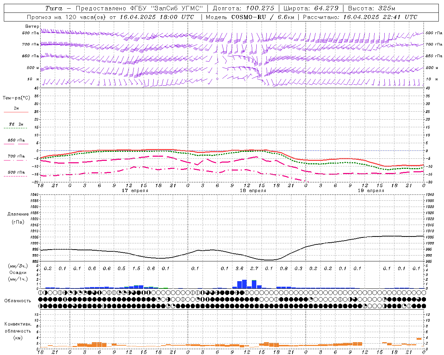Click '700 гПа' entry in temperature legend

pyautogui.click(x=16, y=156)
